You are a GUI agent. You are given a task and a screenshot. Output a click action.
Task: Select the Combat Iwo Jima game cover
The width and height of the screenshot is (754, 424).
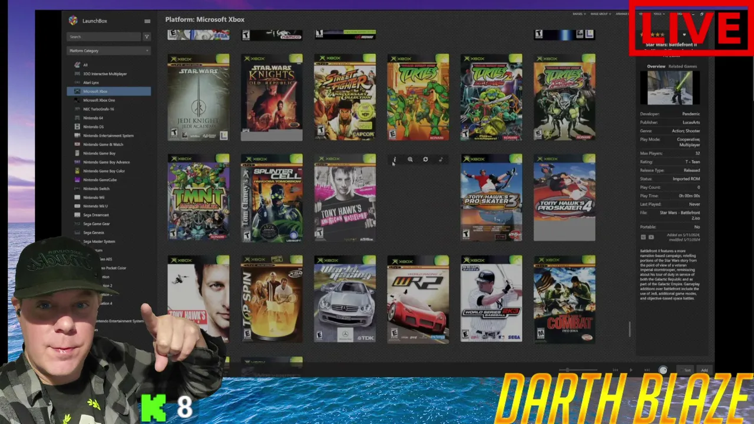pos(564,299)
